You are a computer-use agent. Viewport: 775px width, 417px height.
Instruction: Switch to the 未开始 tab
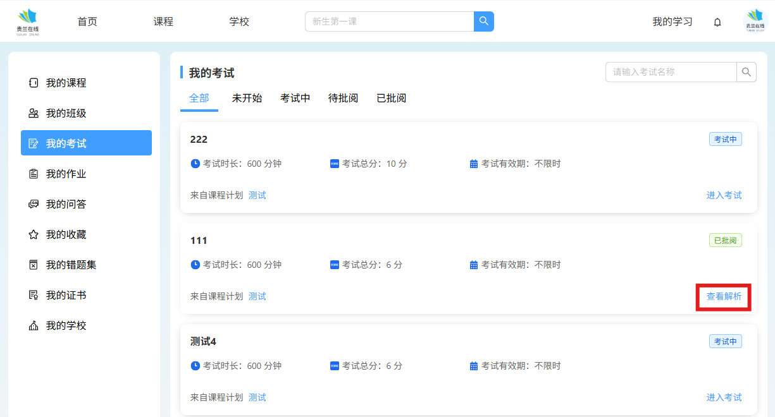[247, 98]
